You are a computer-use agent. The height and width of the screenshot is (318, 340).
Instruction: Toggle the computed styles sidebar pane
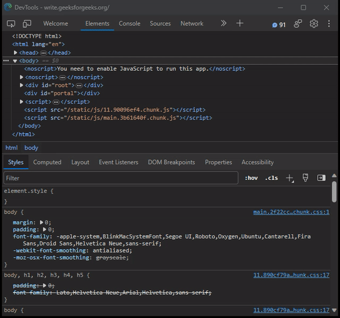(x=321, y=178)
